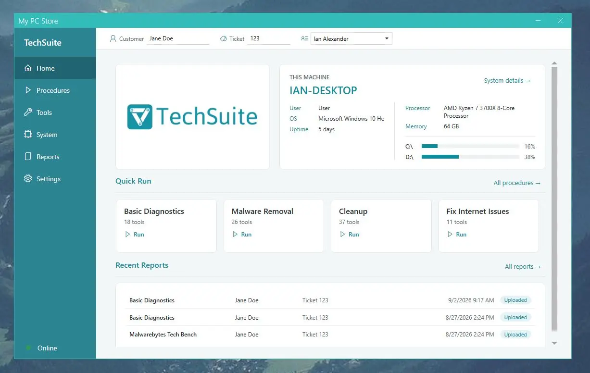The height and width of the screenshot is (373, 590).
Task: Open the Ian Alexander technician dropdown
Action: click(x=351, y=38)
